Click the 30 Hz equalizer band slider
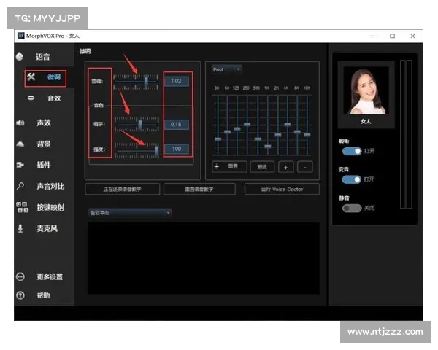The width and height of the screenshot is (438, 350). [218, 139]
